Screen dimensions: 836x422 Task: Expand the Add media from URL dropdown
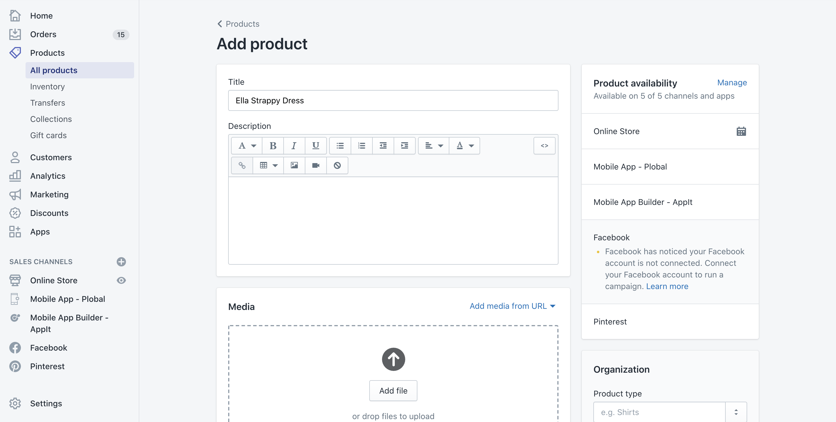click(x=556, y=306)
